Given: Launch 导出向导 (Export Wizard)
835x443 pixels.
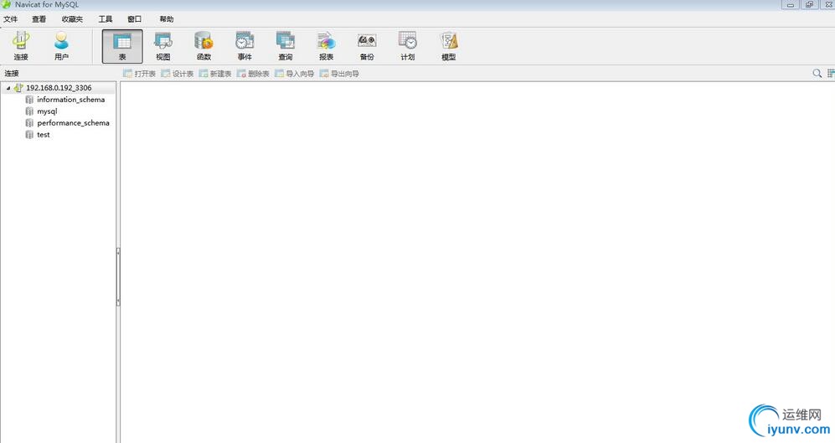Looking at the screenshot, I should point(339,74).
